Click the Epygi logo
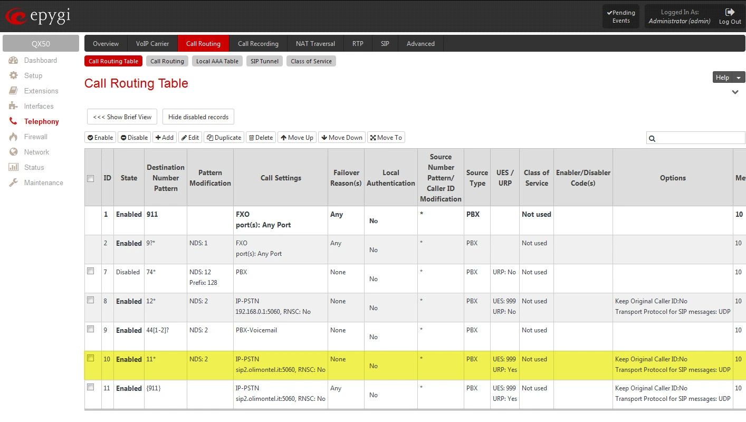This screenshot has width=746, height=422. pos(38,17)
